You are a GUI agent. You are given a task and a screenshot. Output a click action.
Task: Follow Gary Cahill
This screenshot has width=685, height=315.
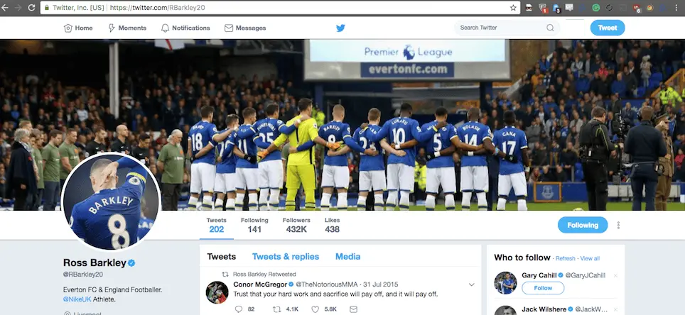[x=542, y=288]
